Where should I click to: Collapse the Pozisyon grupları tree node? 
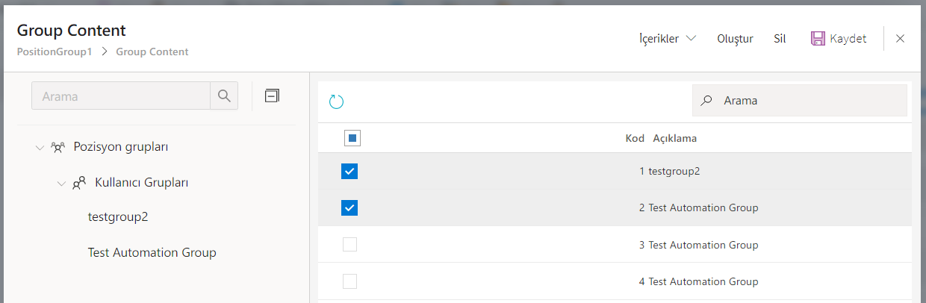(40, 147)
